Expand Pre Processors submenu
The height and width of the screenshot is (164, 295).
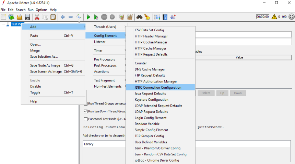coord(106,59)
